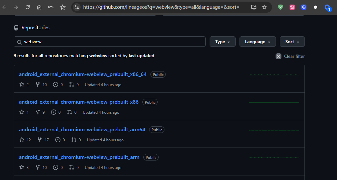Reload the current page

pyautogui.click(x=28, y=7)
